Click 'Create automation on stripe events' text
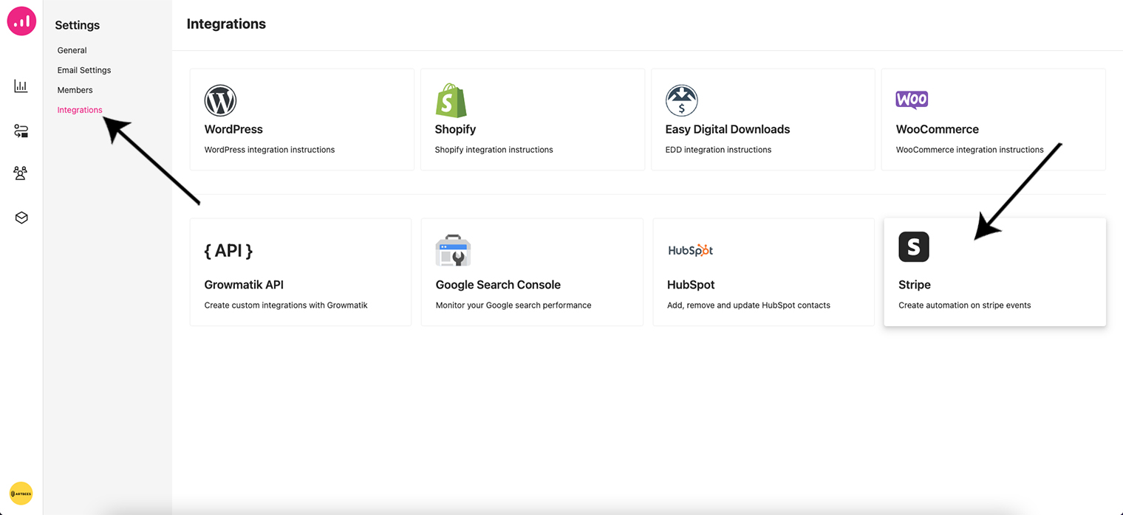Viewport: 1123px width, 515px height. click(965, 305)
